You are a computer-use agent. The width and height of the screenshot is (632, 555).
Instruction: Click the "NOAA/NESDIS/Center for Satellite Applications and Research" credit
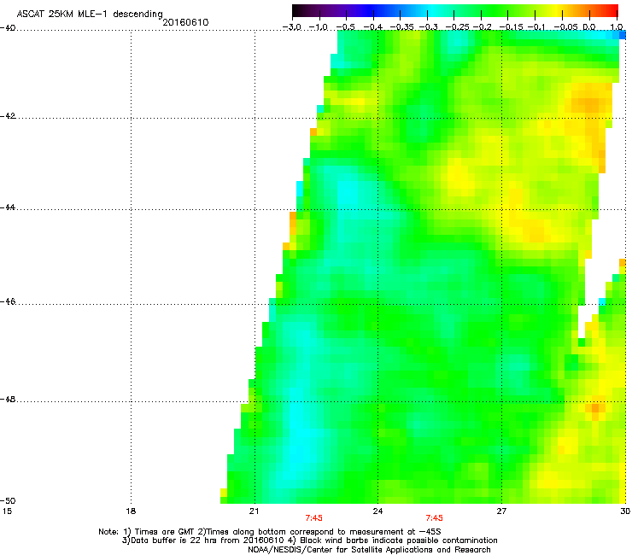[369, 550]
